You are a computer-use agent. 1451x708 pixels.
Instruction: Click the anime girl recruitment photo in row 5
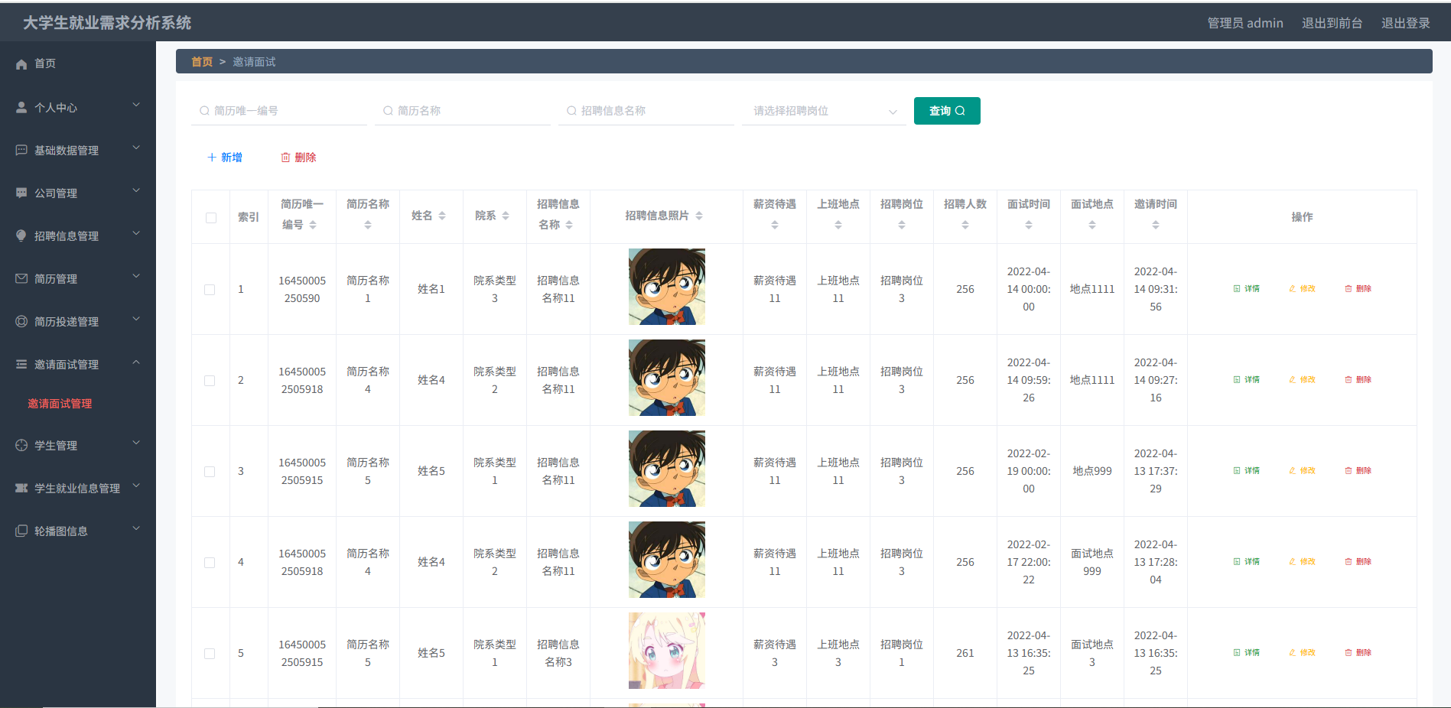click(666, 651)
